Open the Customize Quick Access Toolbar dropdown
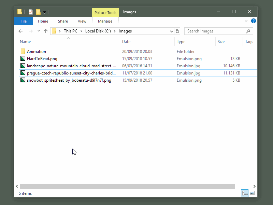Screen dimensions: 273x205 coord(45,12)
